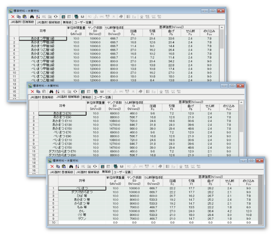Click the paste clipboard icon in middle window
This screenshot has height=244, width=272.
[44, 91]
